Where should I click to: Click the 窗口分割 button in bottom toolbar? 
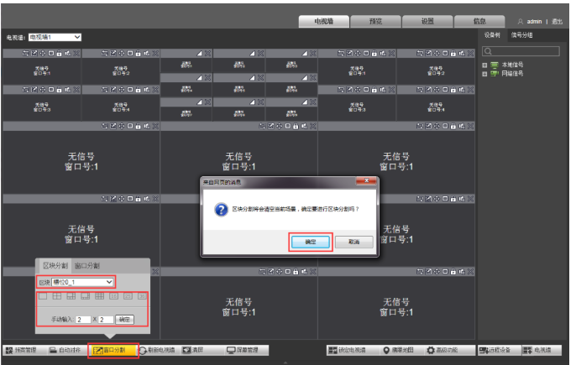pos(113,350)
